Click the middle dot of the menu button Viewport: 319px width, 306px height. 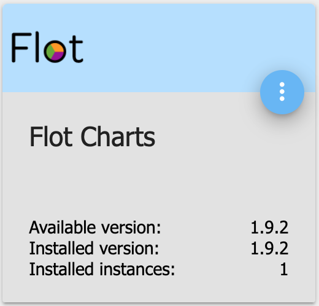282,92
